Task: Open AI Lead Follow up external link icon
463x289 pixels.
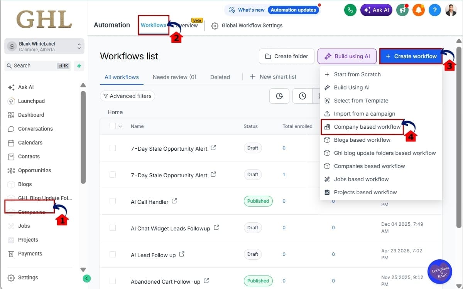Action: [182, 254]
